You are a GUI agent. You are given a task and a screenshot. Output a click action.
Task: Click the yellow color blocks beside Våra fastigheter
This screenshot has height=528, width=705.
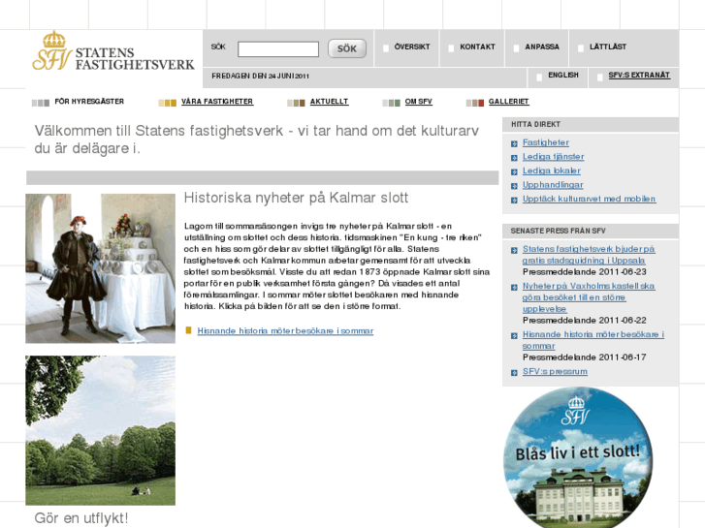coord(167,103)
